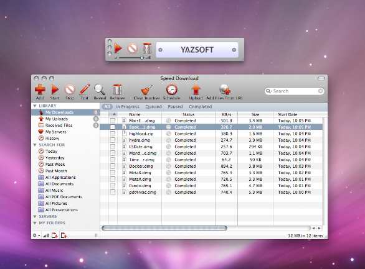Image resolution: width=365 pixels, height=269 pixels.
Task: Collapse the LIBRARY section triangle
Action: (35, 106)
